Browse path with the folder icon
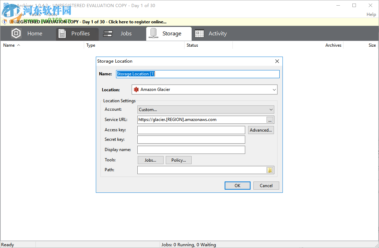The width and height of the screenshot is (379, 248). point(270,170)
